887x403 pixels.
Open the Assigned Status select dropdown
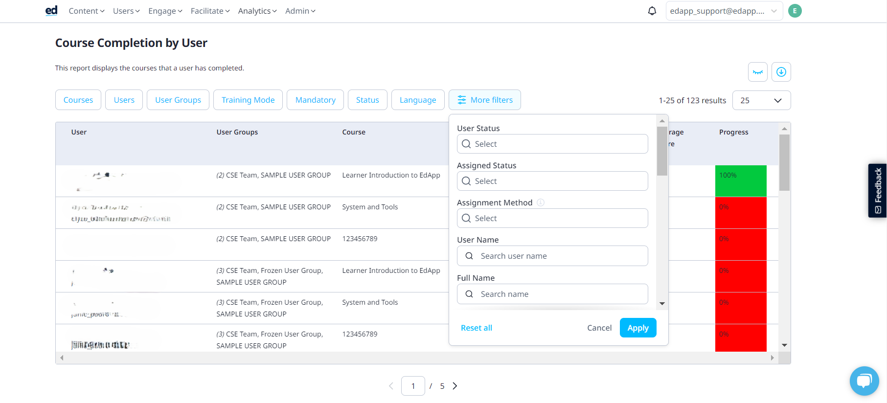[x=552, y=181]
